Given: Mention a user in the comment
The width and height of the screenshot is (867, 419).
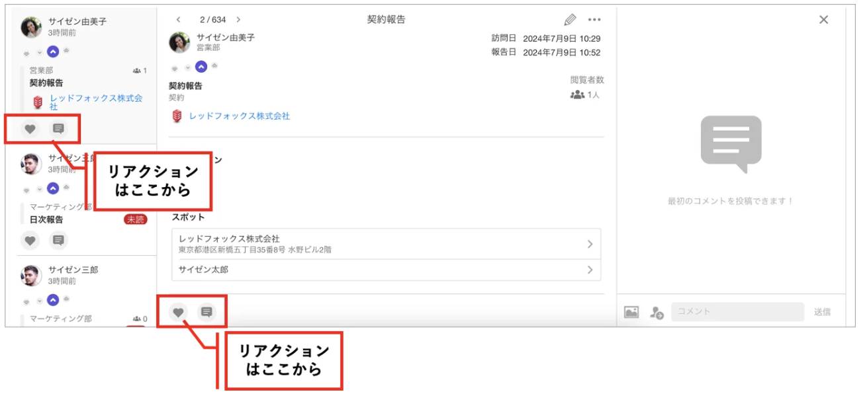Looking at the screenshot, I should [657, 313].
